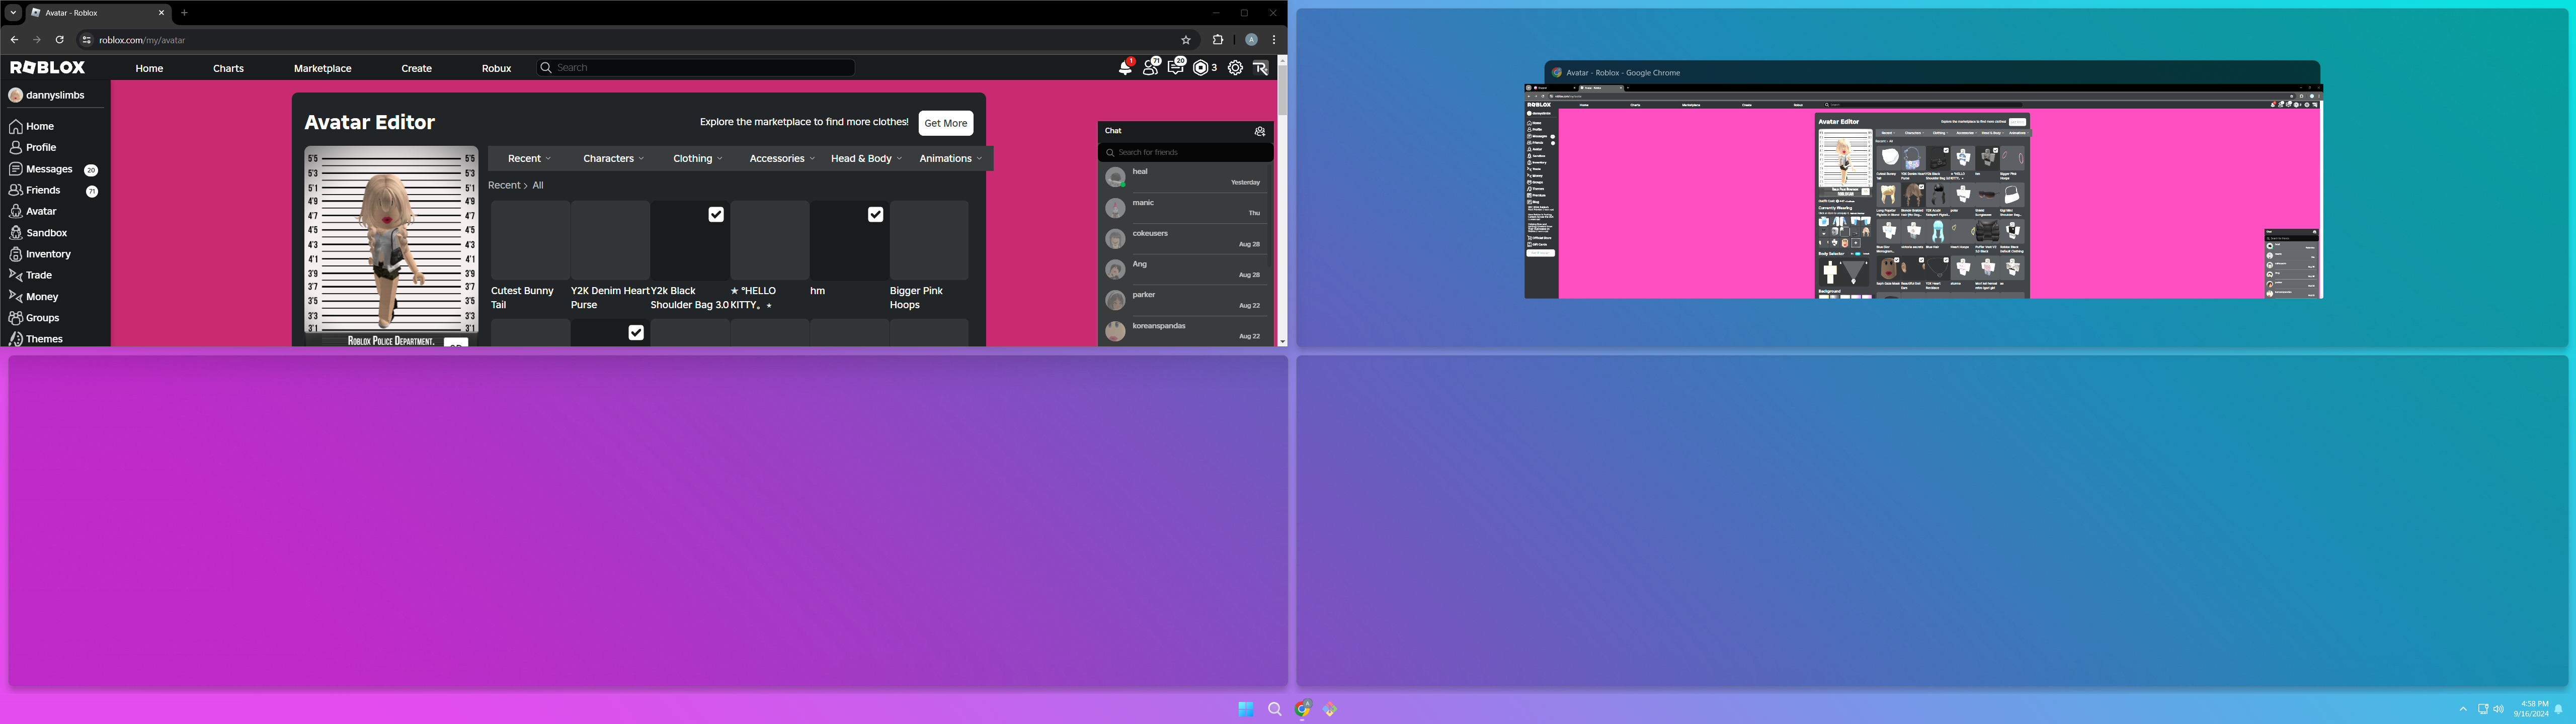Open Chrome from the Windows taskbar
Viewport: 2576px width, 724px height.
[1302, 708]
